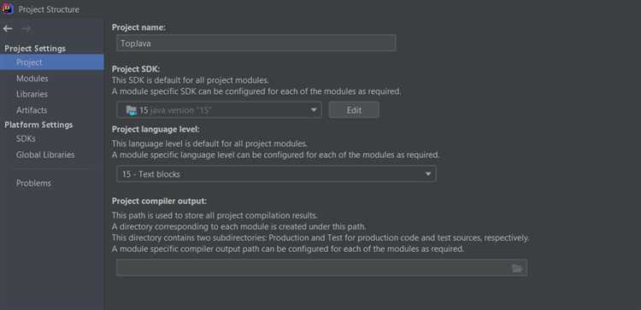Click the Project compiler output path field
641x310 pixels.
pyautogui.click(x=321, y=268)
